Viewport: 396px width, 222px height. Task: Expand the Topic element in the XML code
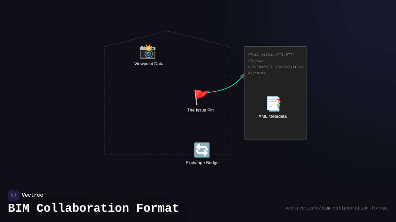click(x=255, y=61)
